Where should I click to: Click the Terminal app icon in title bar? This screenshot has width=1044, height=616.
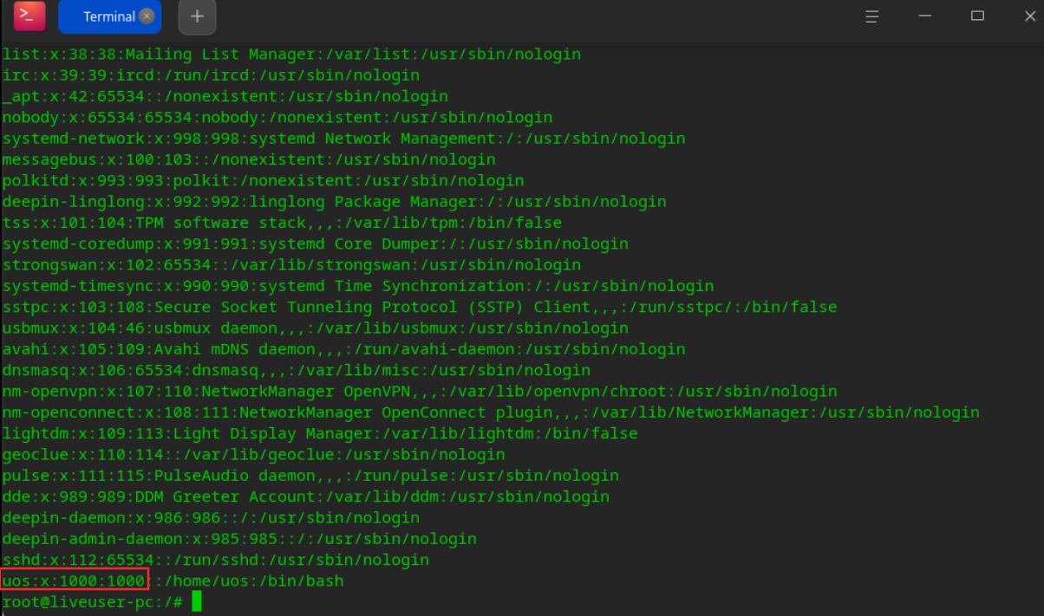pos(29,16)
